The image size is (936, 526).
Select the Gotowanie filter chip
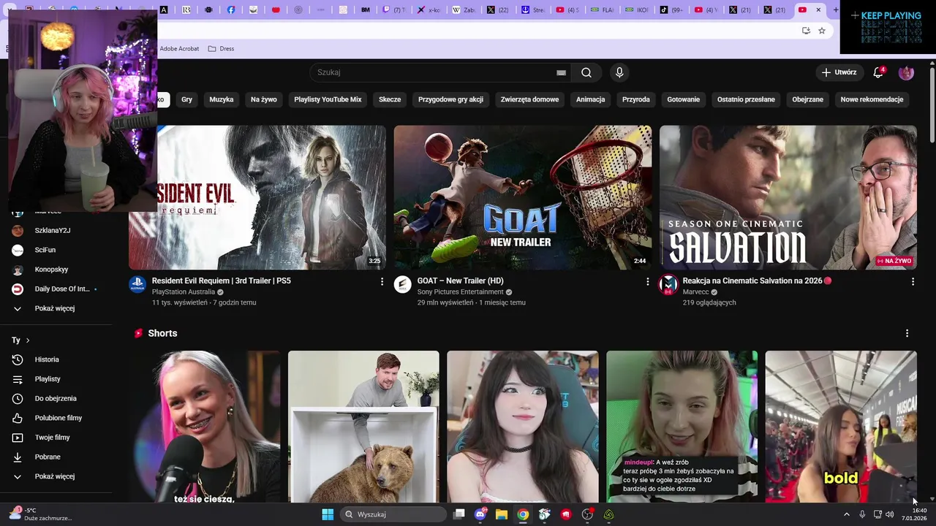pyautogui.click(x=684, y=99)
